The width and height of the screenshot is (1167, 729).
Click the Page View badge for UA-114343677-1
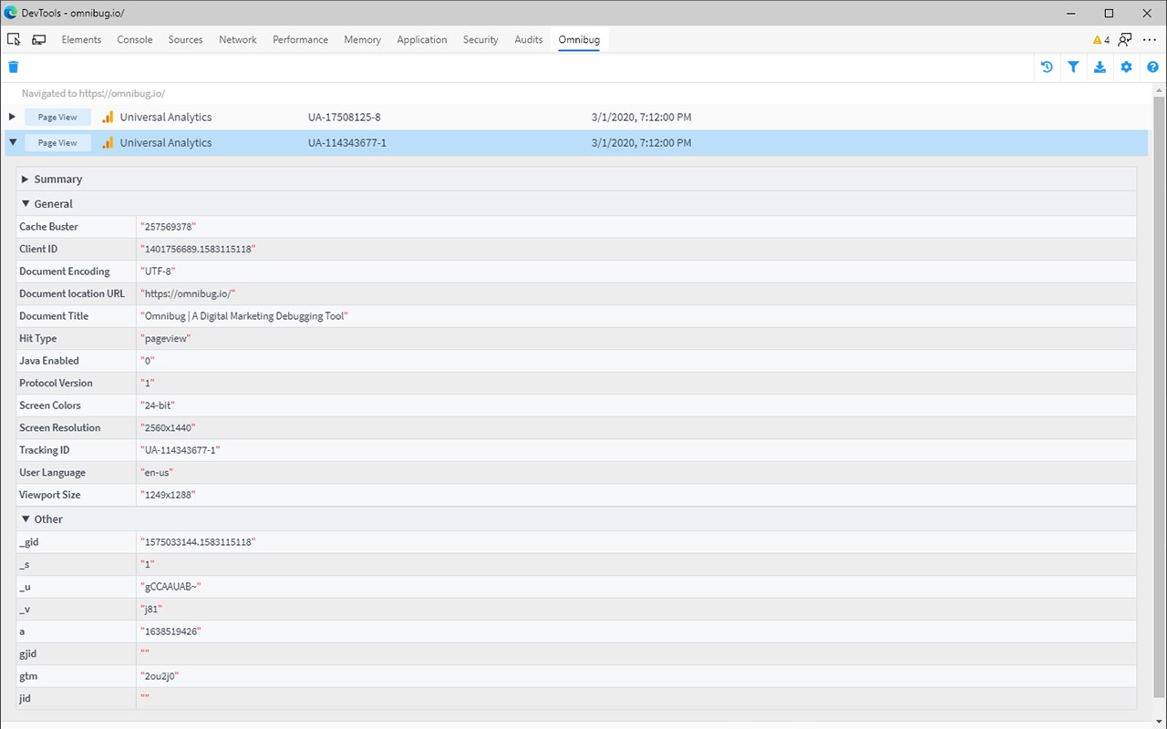click(57, 142)
